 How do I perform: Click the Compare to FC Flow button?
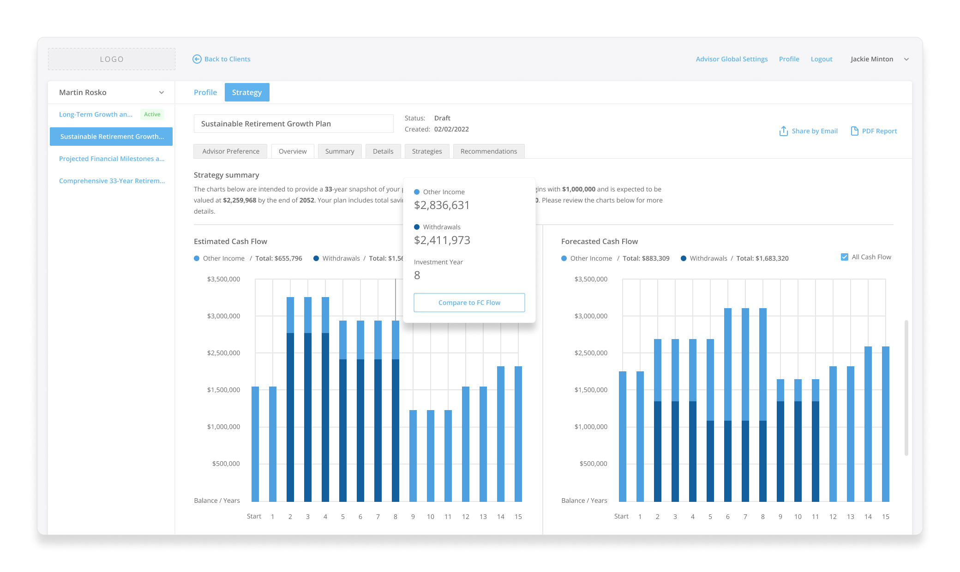point(469,303)
